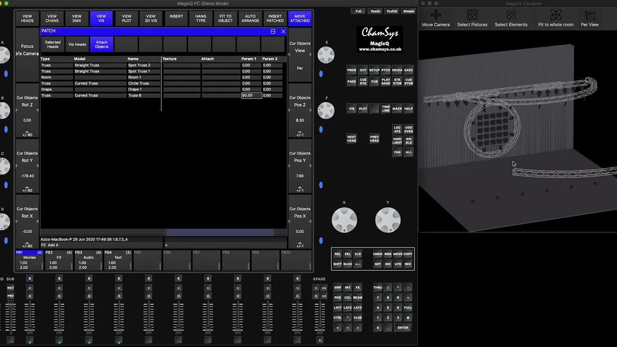Click the HELP key

click(408, 109)
